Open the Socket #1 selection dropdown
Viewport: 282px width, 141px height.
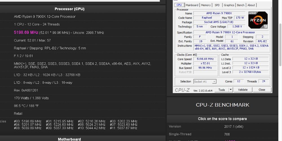[x=205, y=81]
